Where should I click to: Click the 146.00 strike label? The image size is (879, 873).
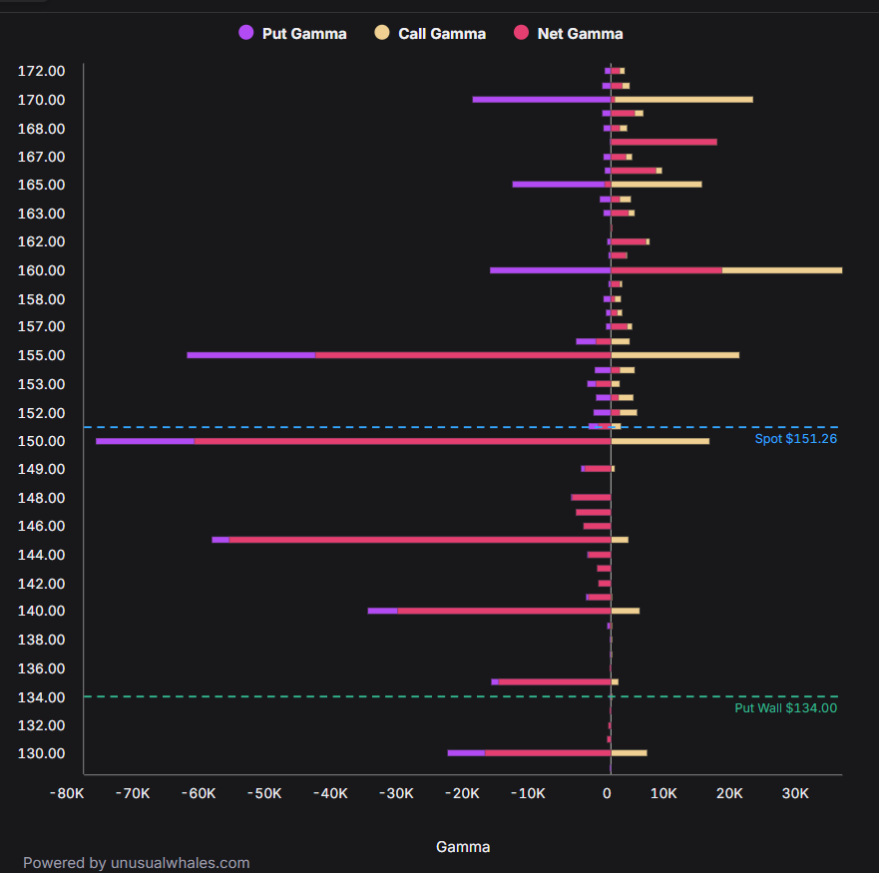pyautogui.click(x=42, y=526)
